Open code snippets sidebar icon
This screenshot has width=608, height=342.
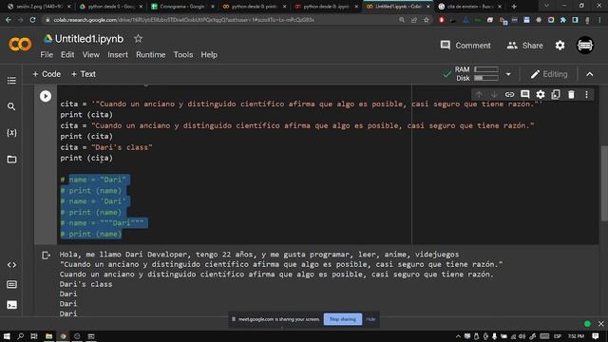[11, 265]
